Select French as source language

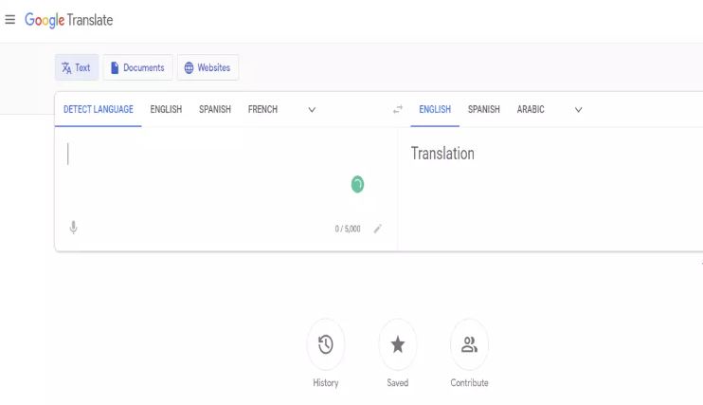(262, 110)
